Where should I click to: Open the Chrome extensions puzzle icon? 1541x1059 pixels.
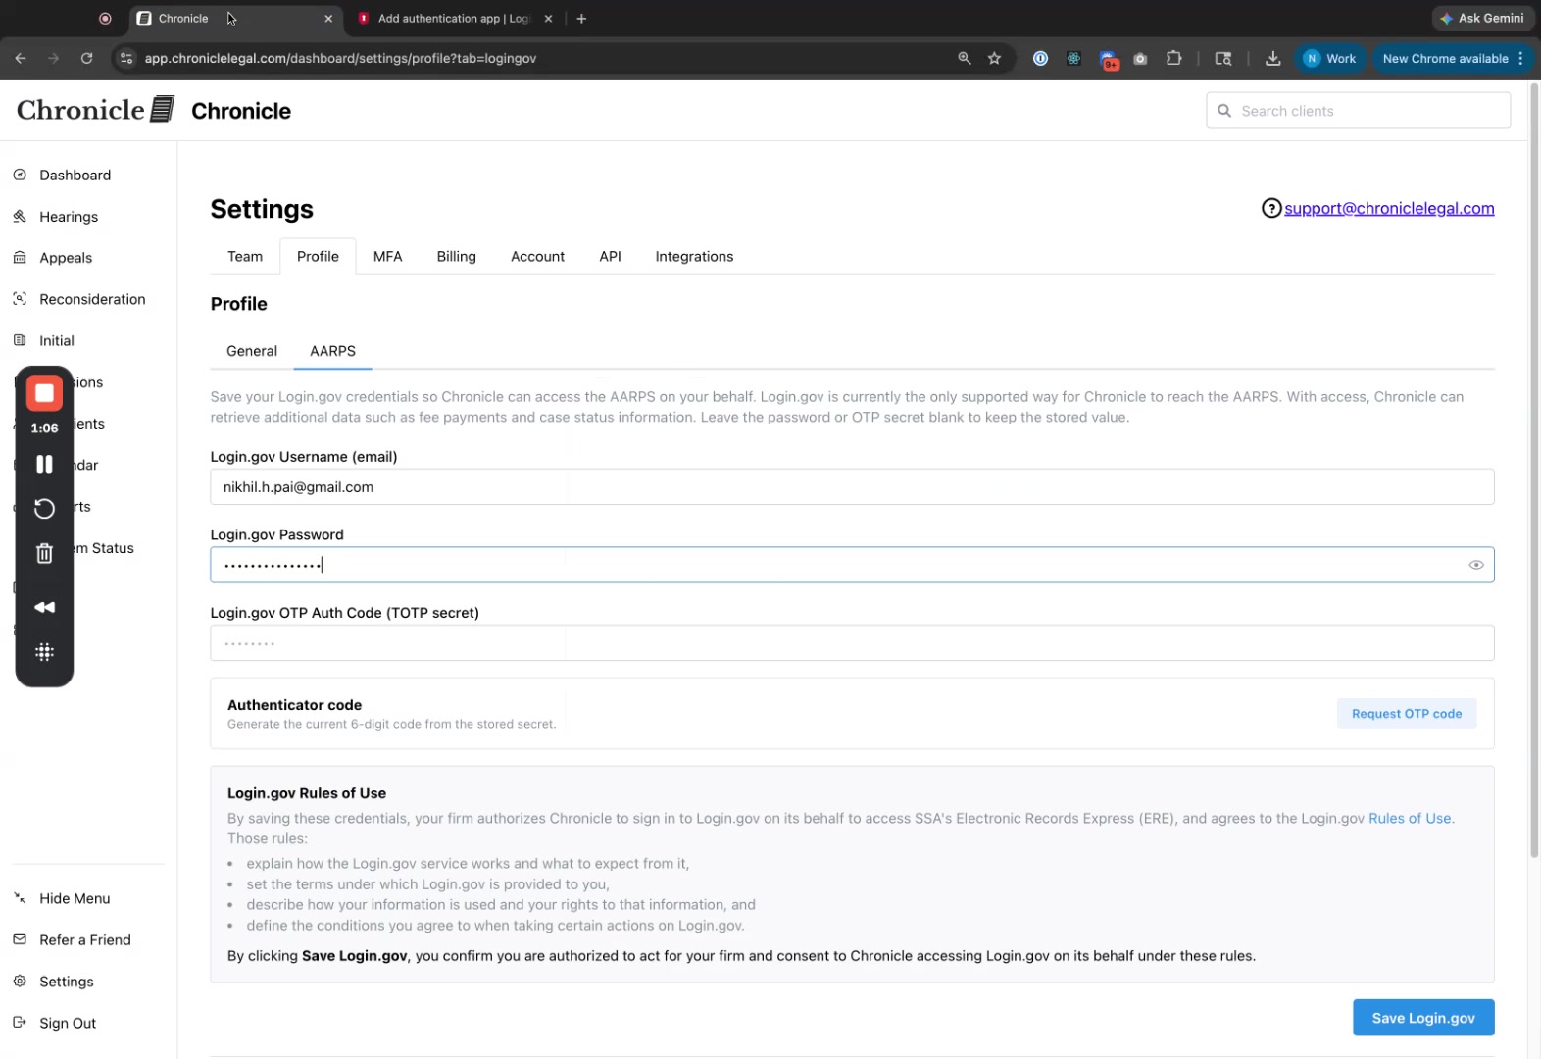(1173, 58)
